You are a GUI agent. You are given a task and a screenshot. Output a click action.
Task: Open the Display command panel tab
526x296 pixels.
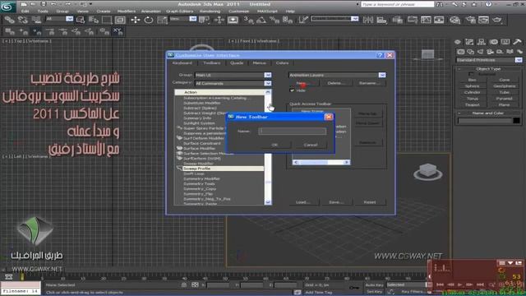click(x=505, y=42)
